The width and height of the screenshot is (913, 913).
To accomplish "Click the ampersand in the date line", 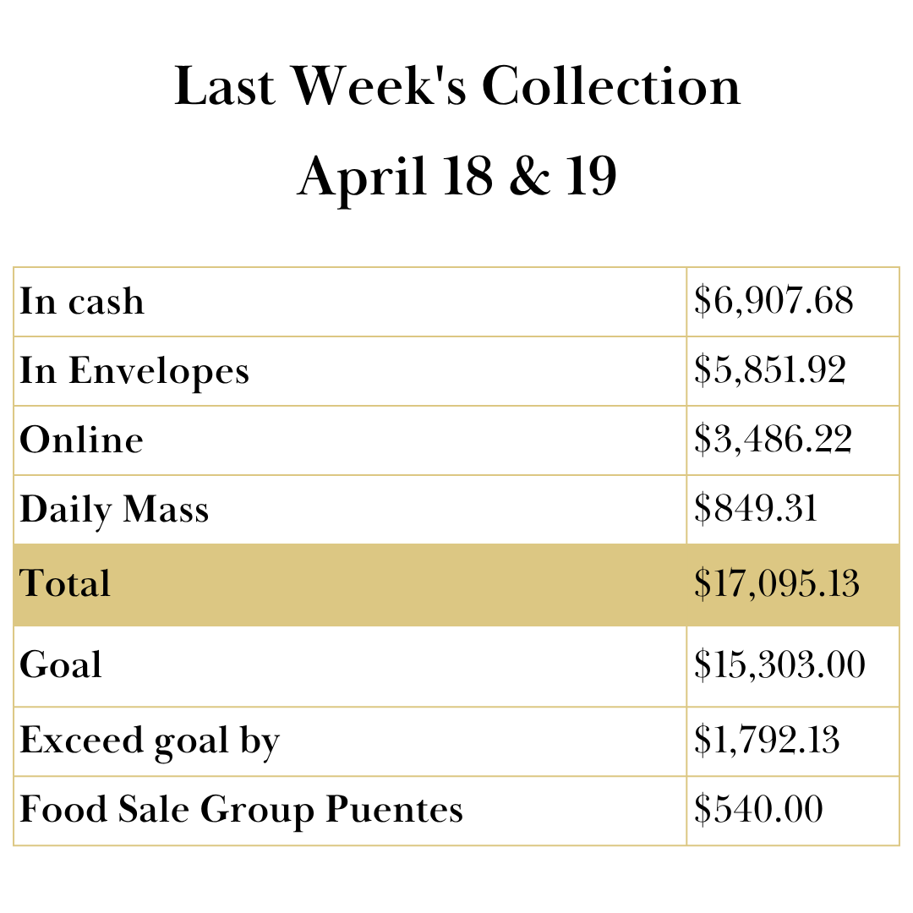I will [x=528, y=177].
